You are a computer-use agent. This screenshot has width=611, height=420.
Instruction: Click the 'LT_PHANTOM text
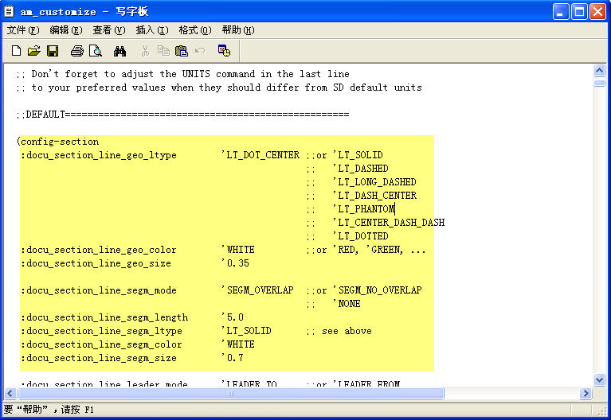click(363, 209)
